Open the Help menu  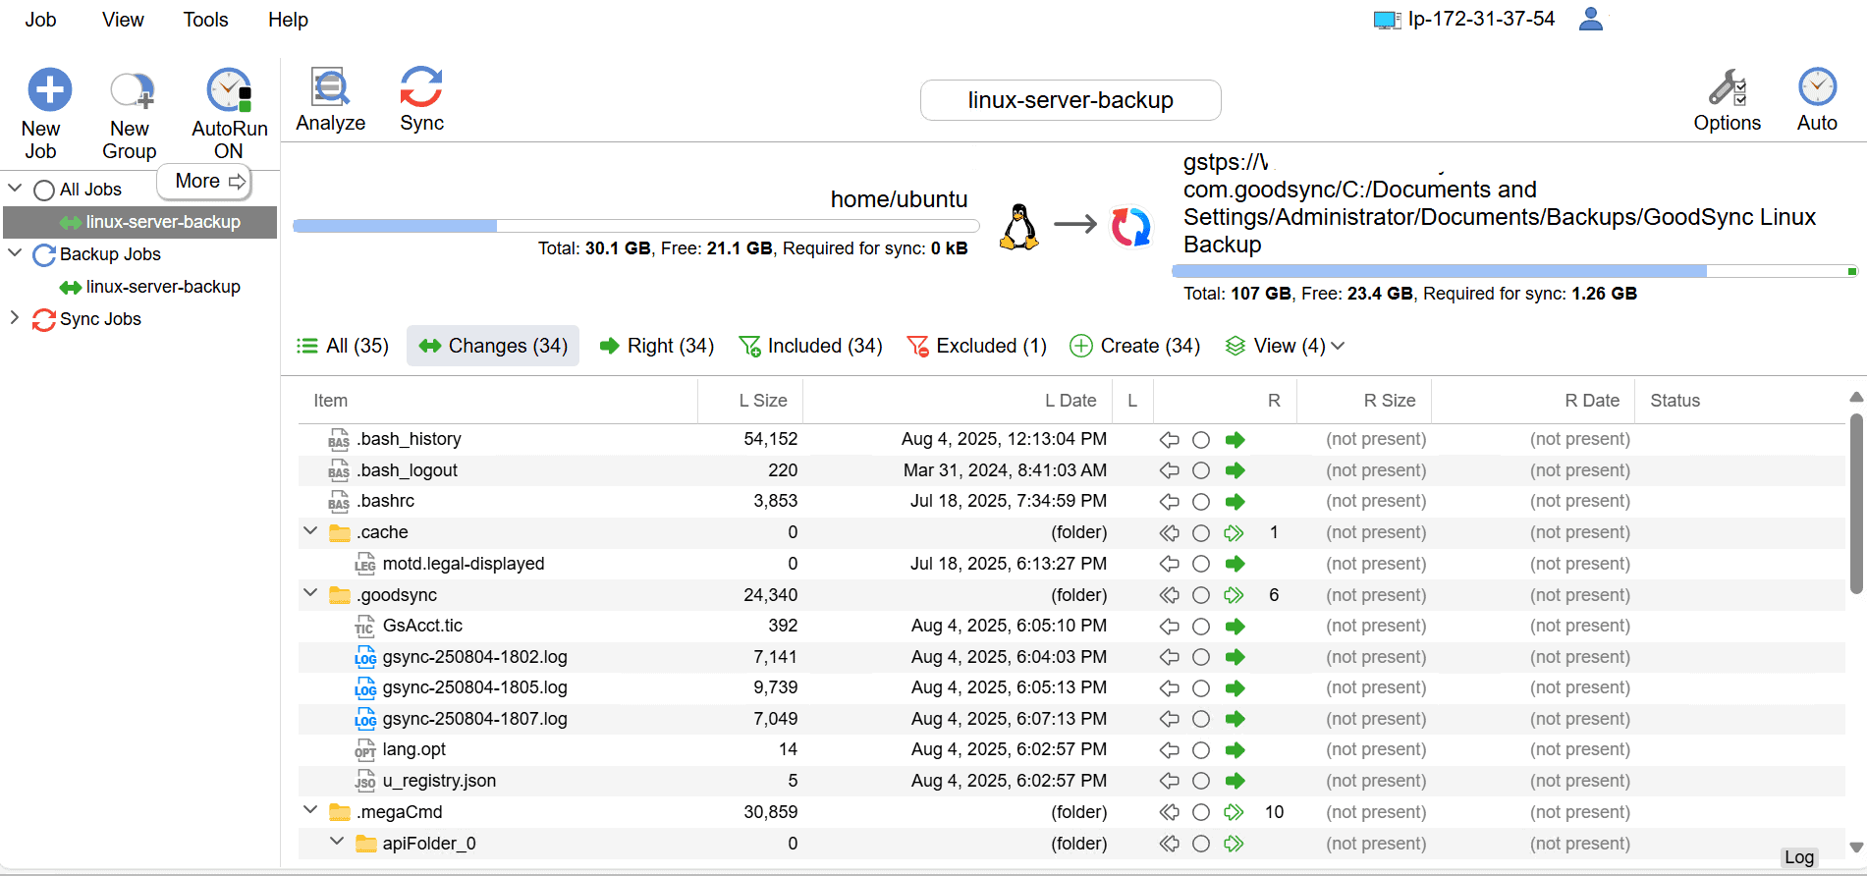[x=288, y=20]
